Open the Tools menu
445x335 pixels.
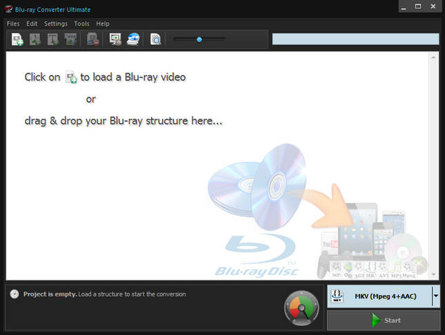tap(81, 23)
